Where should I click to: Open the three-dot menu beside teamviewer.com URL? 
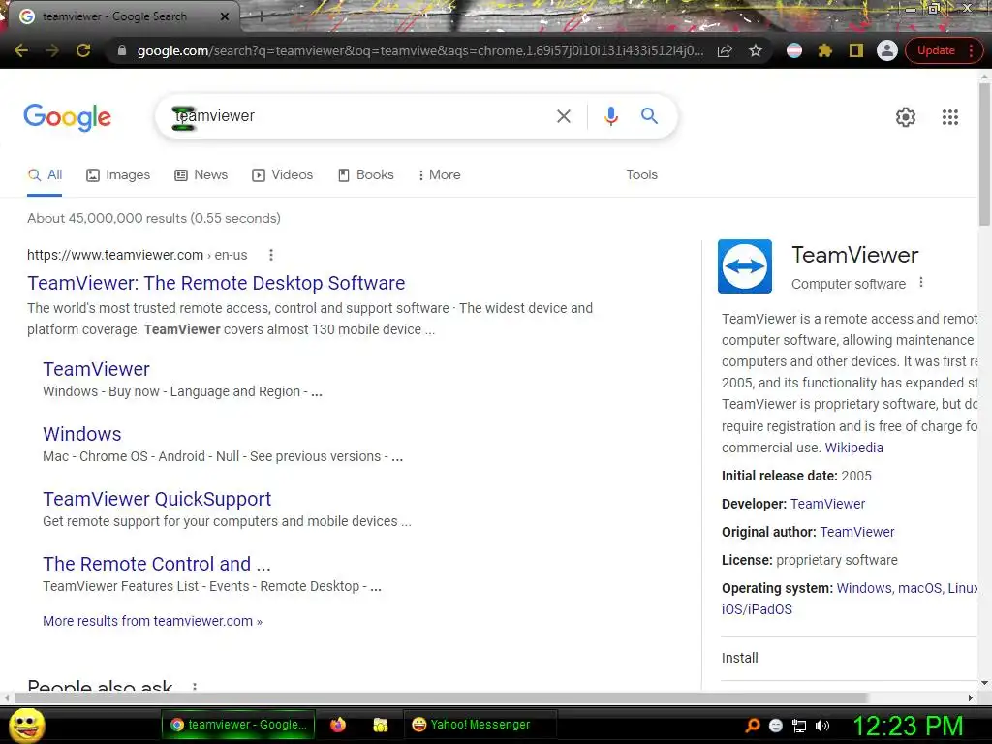pyautogui.click(x=271, y=255)
